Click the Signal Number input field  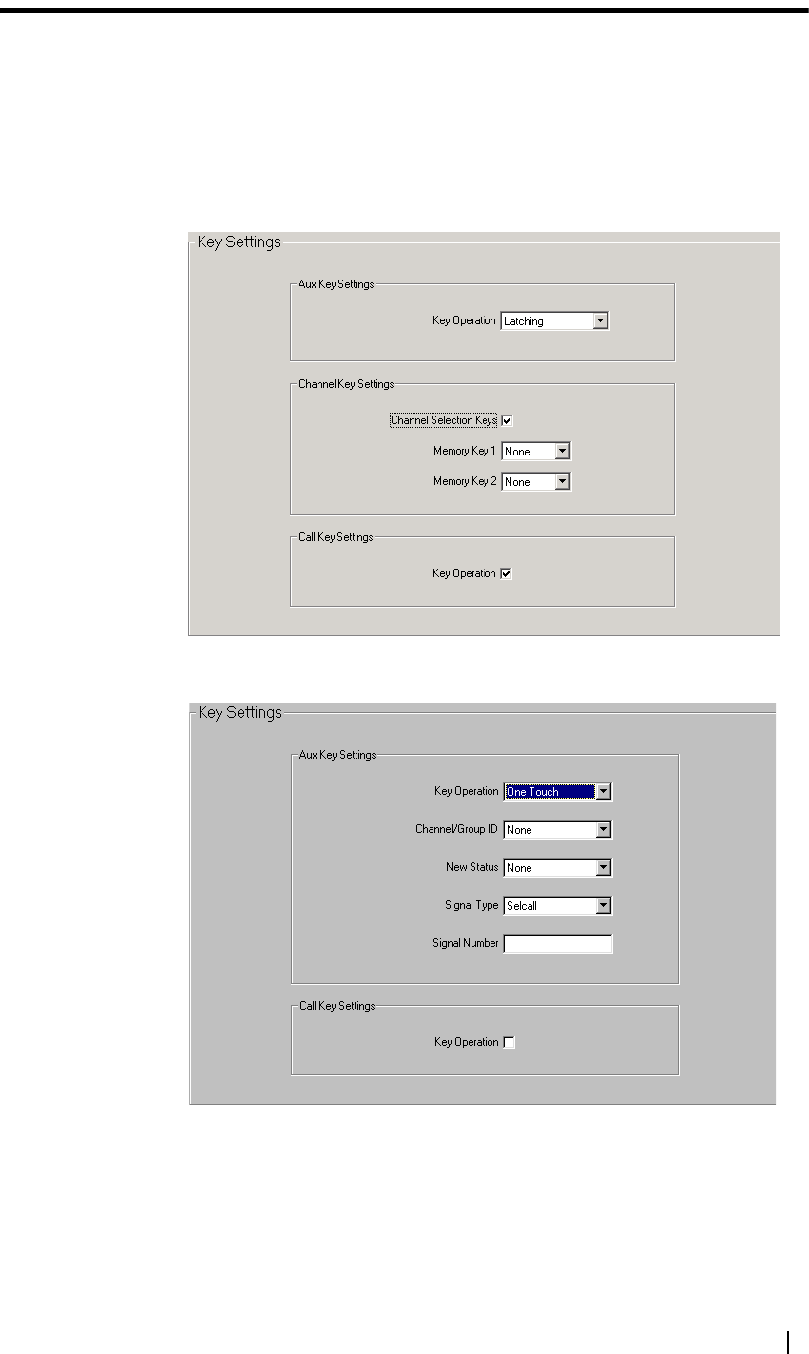tap(557, 944)
